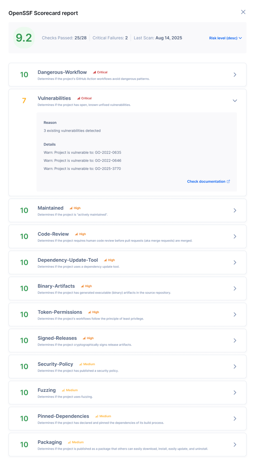Screen dimensions: 255x458
Task: Click the Critical risk icon beside Vulnerabilities
Action: 79,98
